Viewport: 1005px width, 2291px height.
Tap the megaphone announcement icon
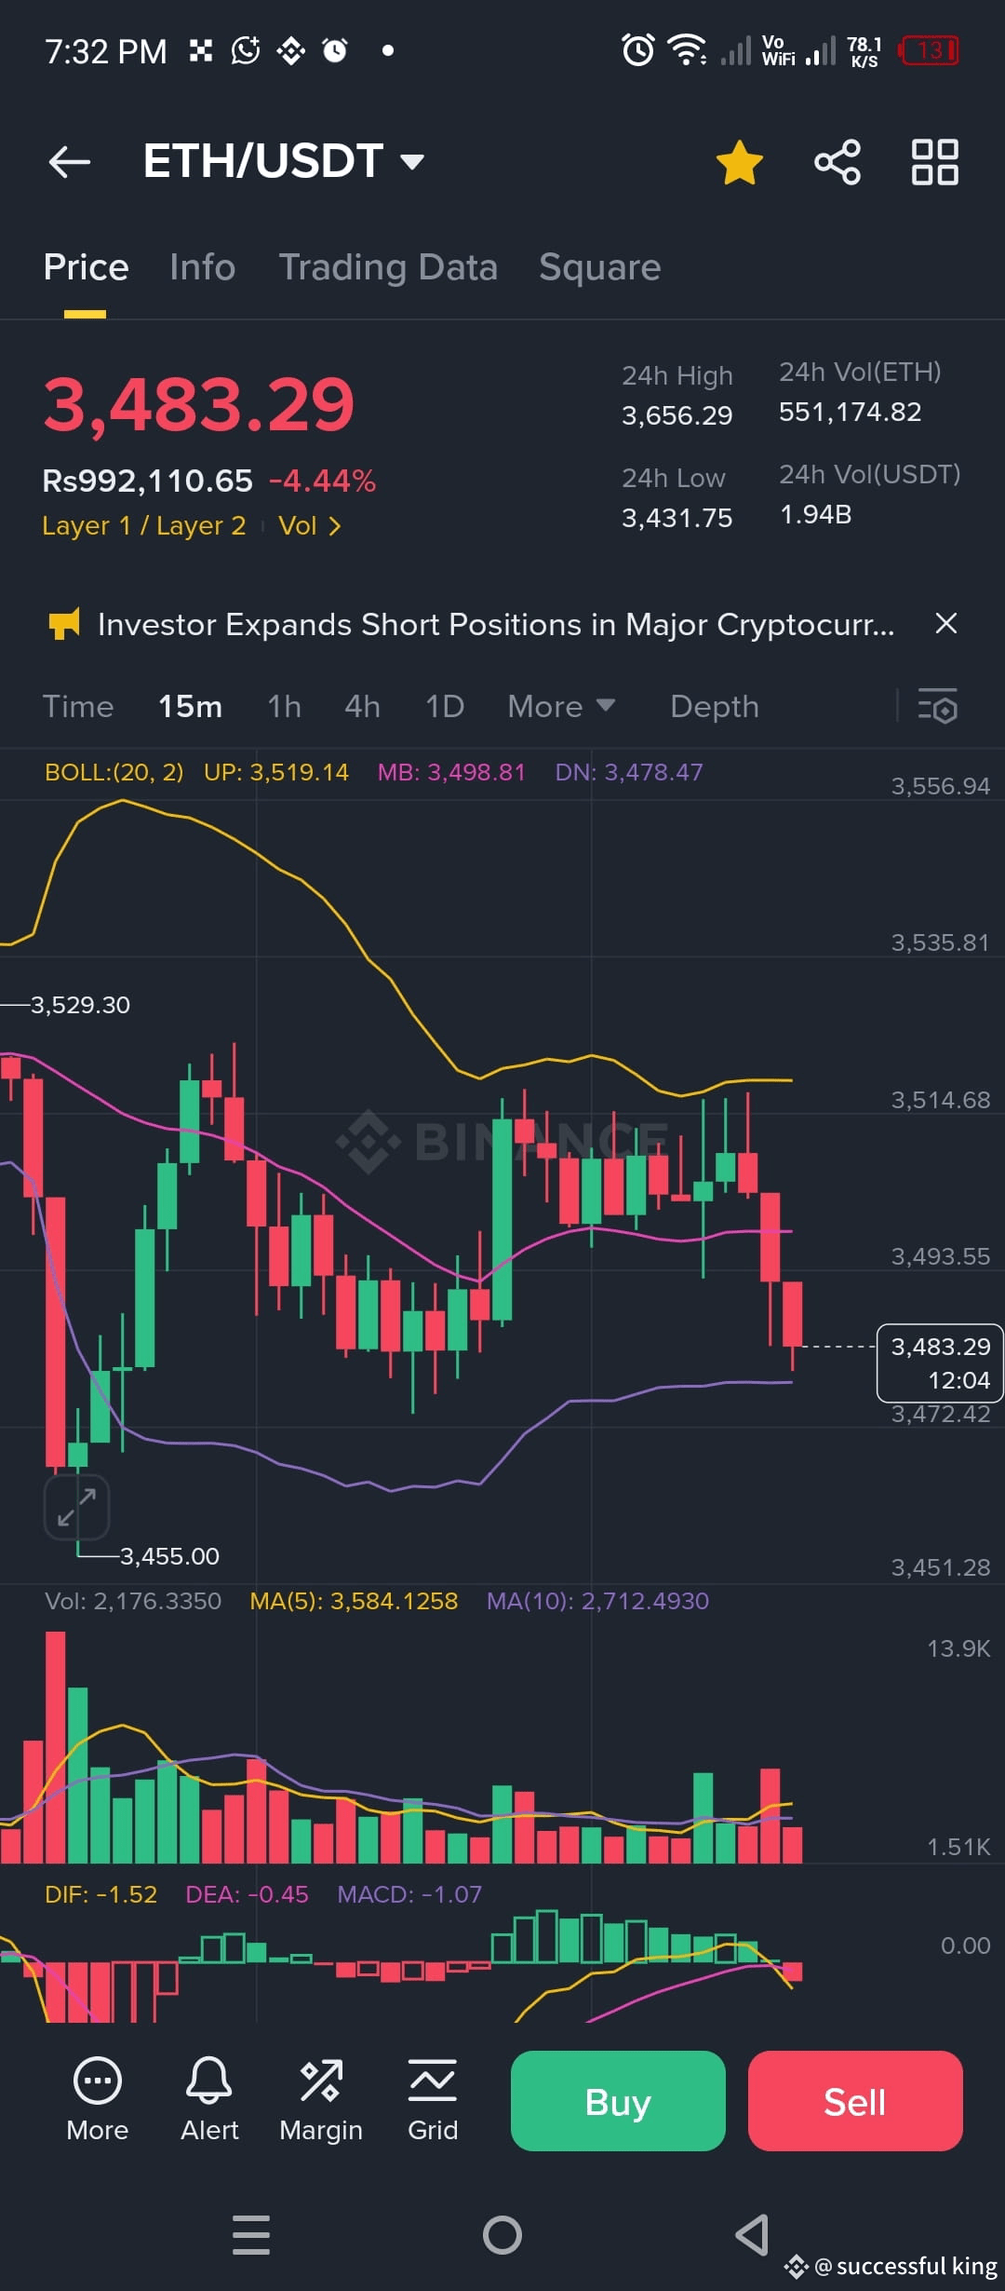(x=64, y=624)
